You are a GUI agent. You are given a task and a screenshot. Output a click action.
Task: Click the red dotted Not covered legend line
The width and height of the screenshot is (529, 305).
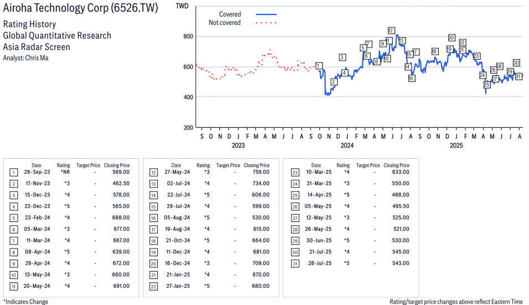point(266,23)
